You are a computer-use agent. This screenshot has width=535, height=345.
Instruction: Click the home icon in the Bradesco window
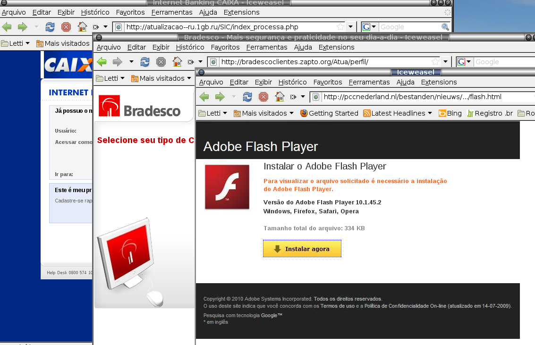point(177,62)
